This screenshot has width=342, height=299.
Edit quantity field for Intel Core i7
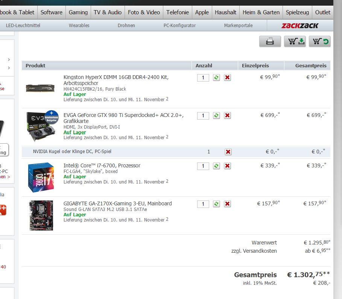click(x=203, y=166)
